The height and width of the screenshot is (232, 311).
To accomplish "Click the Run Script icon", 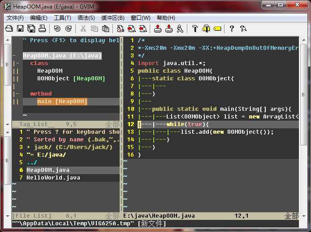I will [180, 29].
